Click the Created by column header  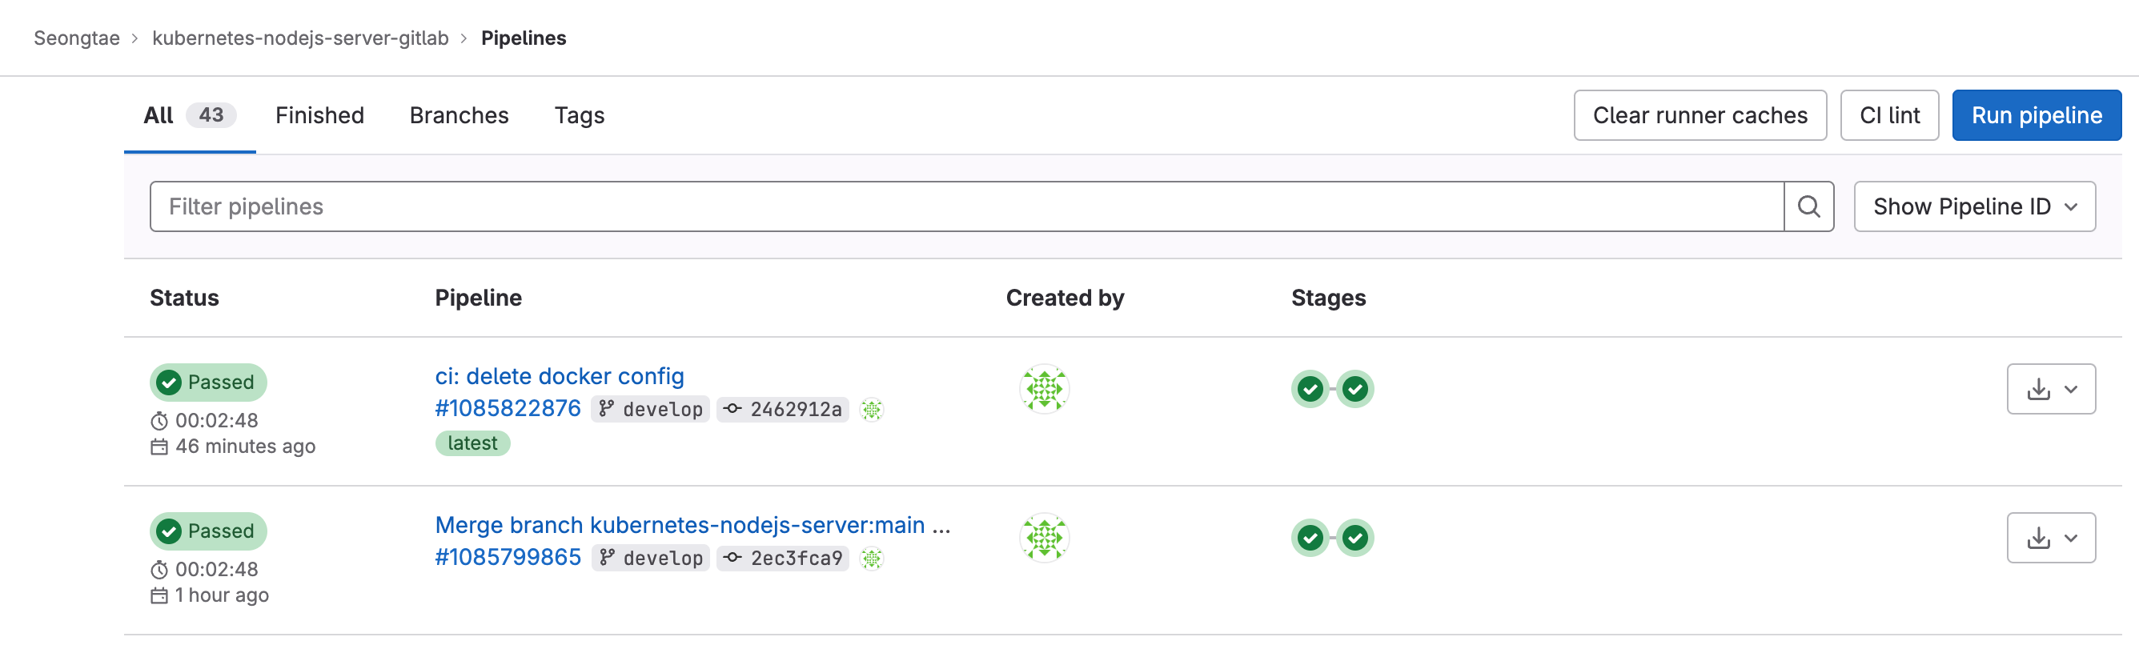pos(1065,298)
